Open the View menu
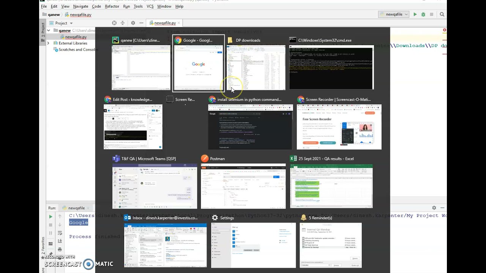Image resolution: width=486 pixels, height=273 pixels. [x=65, y=6]
